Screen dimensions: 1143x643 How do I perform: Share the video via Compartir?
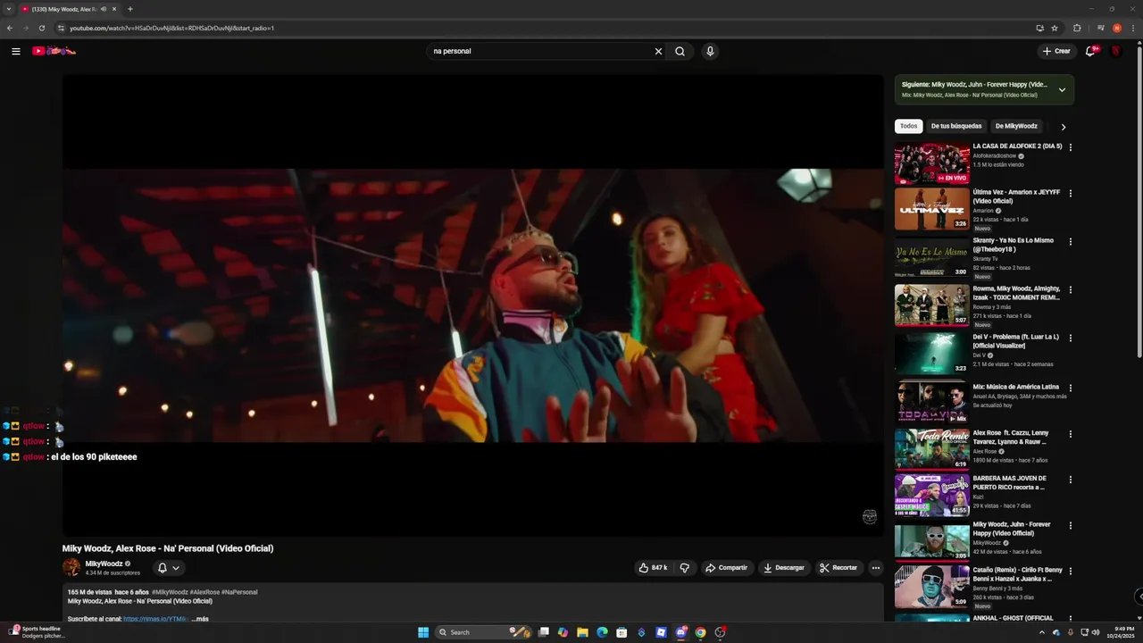[x=726, y=568]
